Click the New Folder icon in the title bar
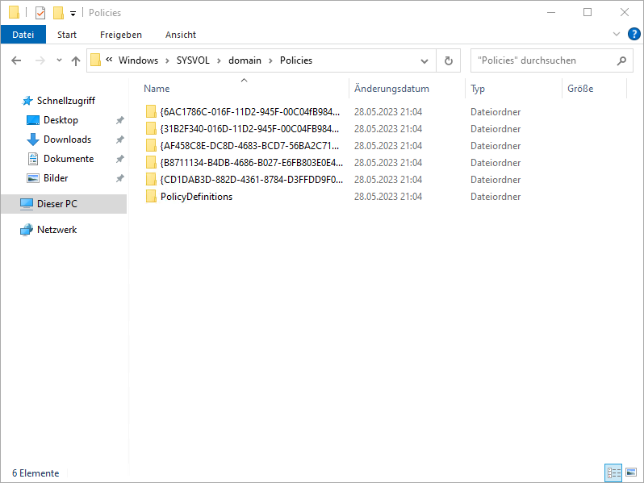Viewport: 644px width, 483px height. pos(58,13)
